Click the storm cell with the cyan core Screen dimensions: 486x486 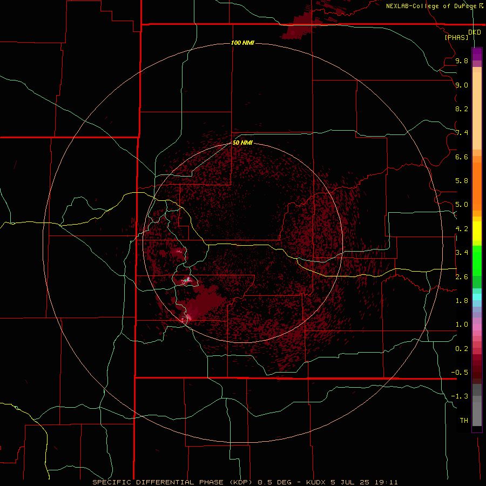[x=187, y=281]
